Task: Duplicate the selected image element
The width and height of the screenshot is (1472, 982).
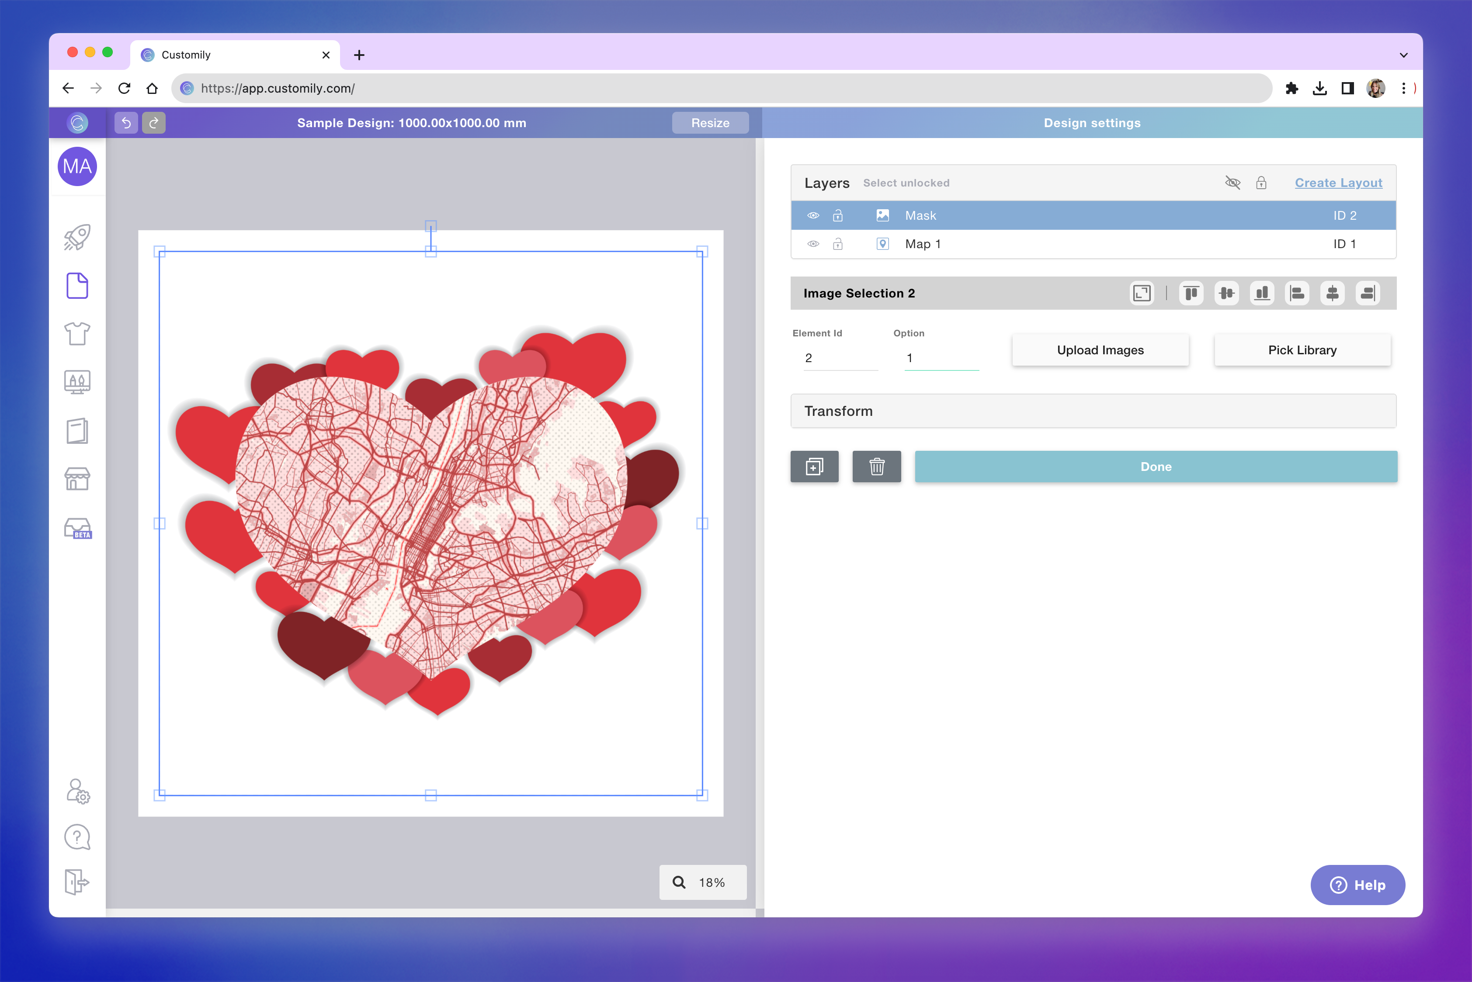Action: click(x=814, y=467)
